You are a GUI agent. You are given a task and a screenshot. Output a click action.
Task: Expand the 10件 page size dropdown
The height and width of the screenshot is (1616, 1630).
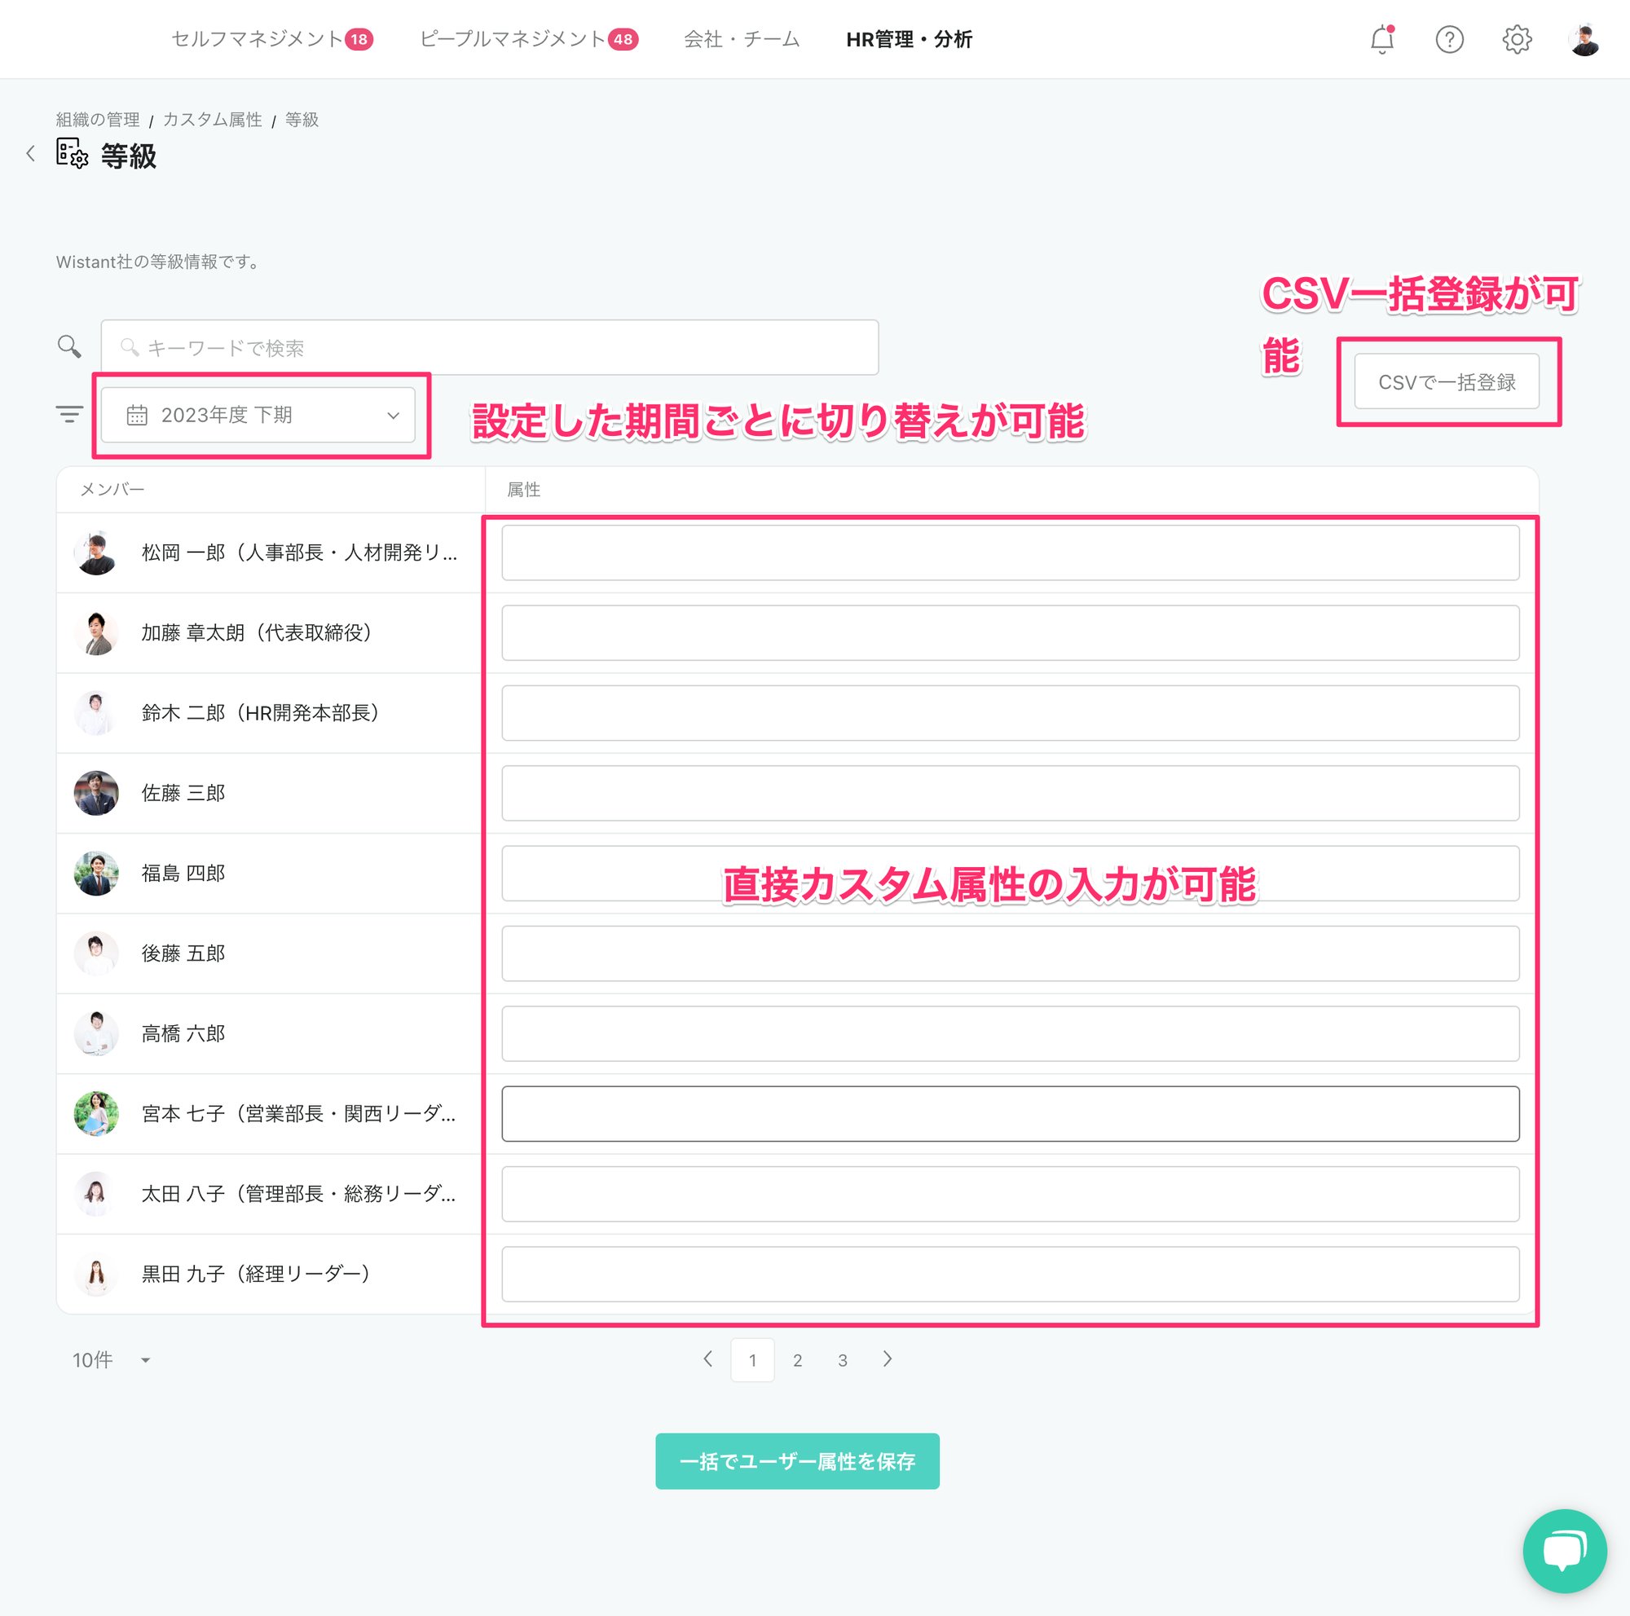coord(111,1359)
